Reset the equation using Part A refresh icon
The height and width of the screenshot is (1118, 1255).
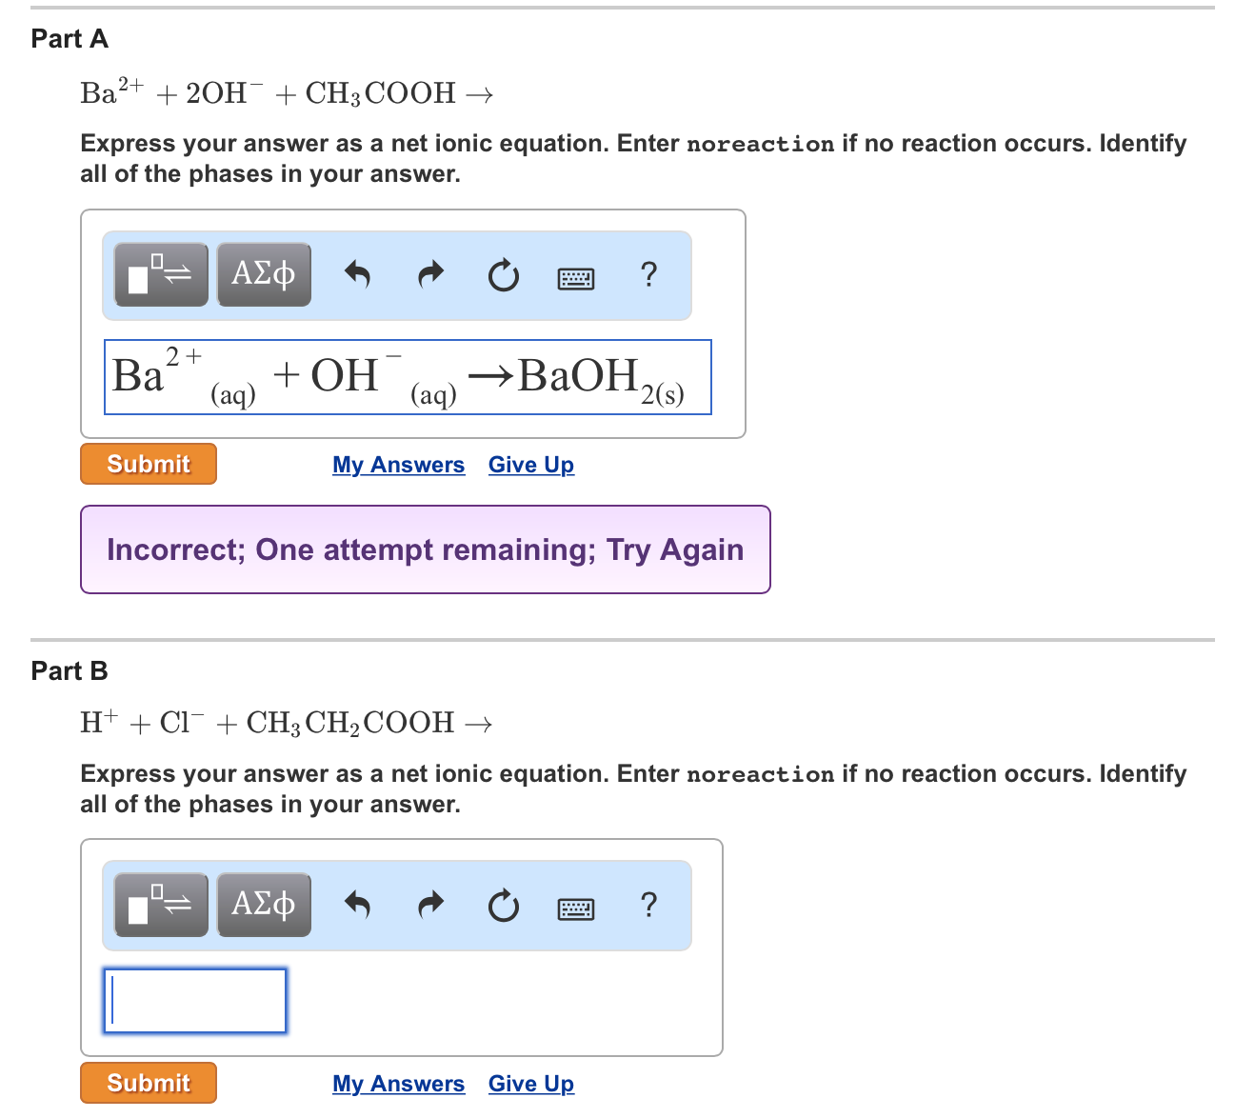503,275
